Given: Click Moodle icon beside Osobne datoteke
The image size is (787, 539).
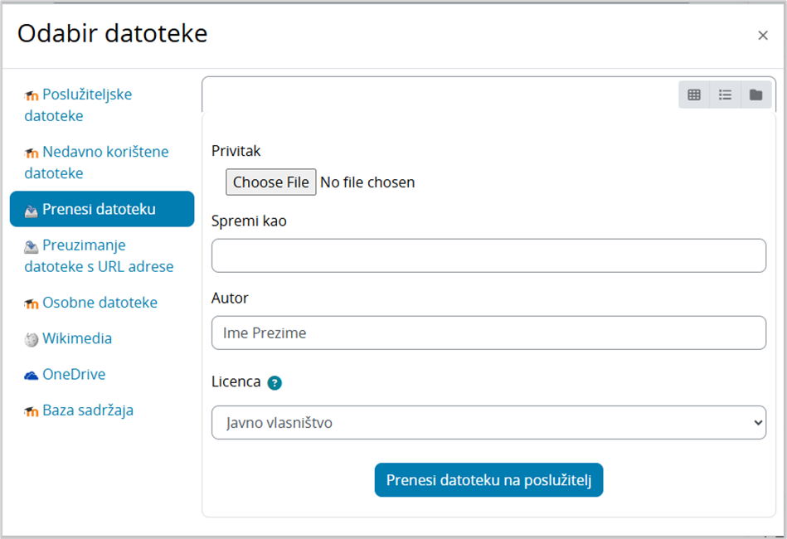Looking at the screenshot, I should point(32,303).
